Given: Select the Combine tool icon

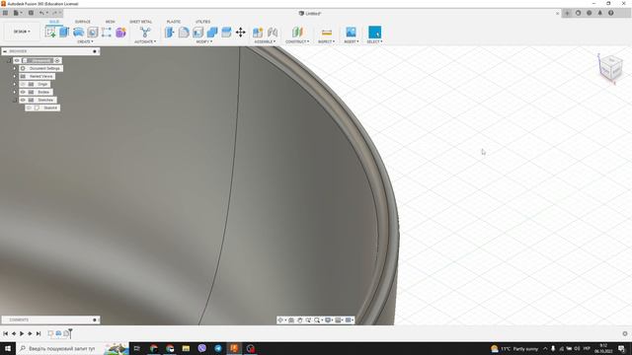Looking at the screenshot, I should (212, 33).
